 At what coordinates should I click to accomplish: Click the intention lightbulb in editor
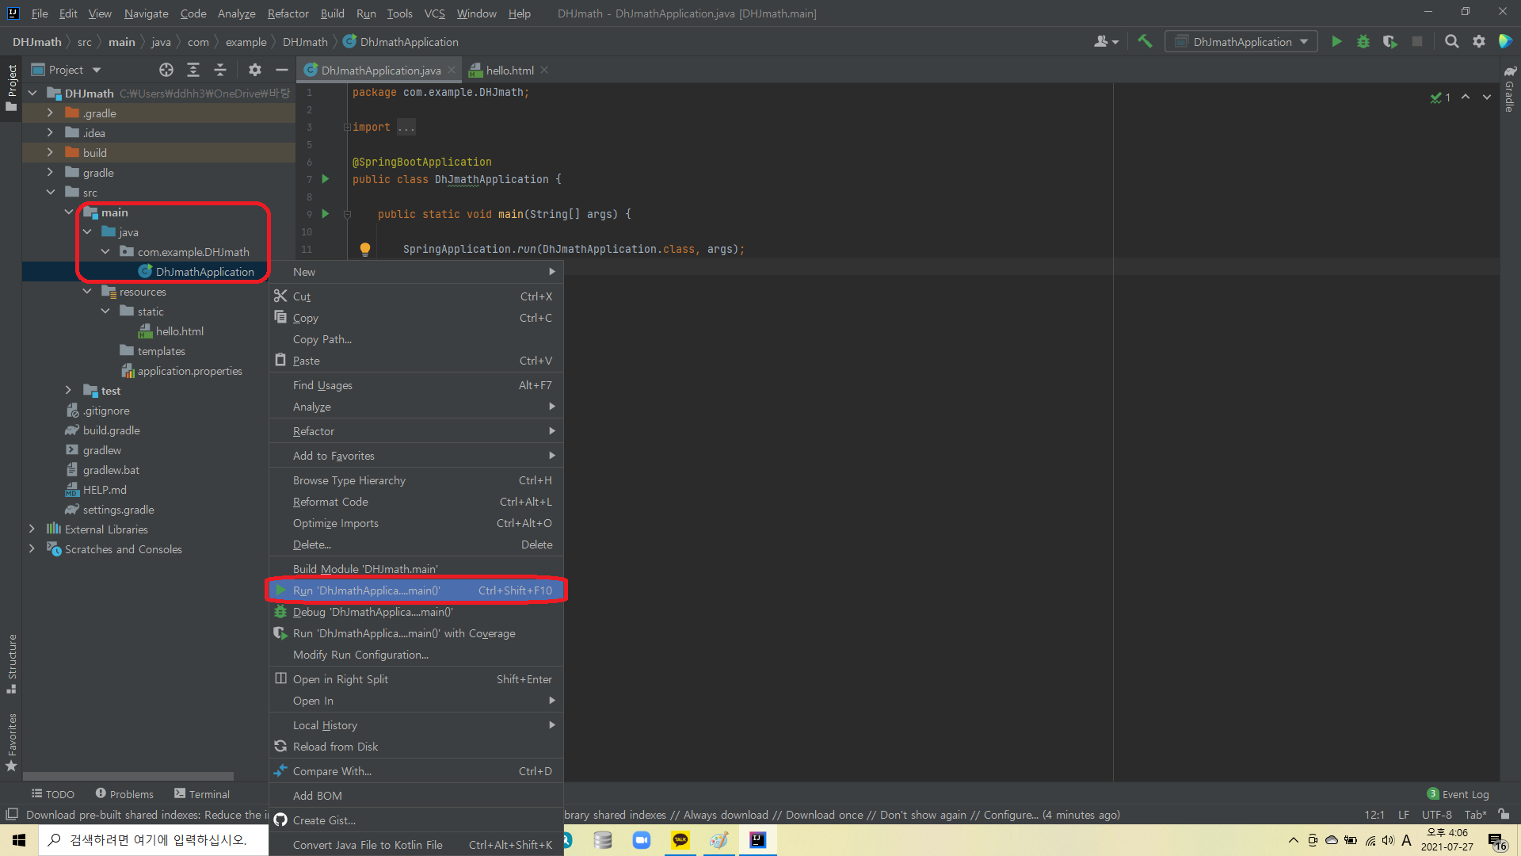click(x=365, y=249)
